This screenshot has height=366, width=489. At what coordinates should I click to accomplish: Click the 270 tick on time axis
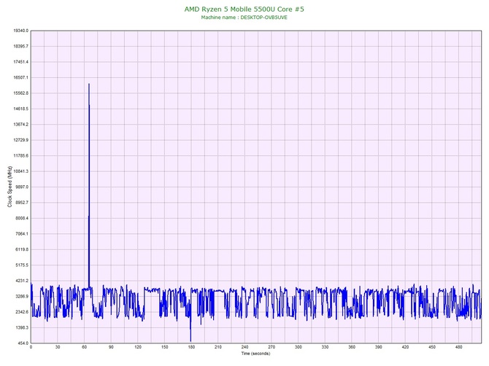272,347
